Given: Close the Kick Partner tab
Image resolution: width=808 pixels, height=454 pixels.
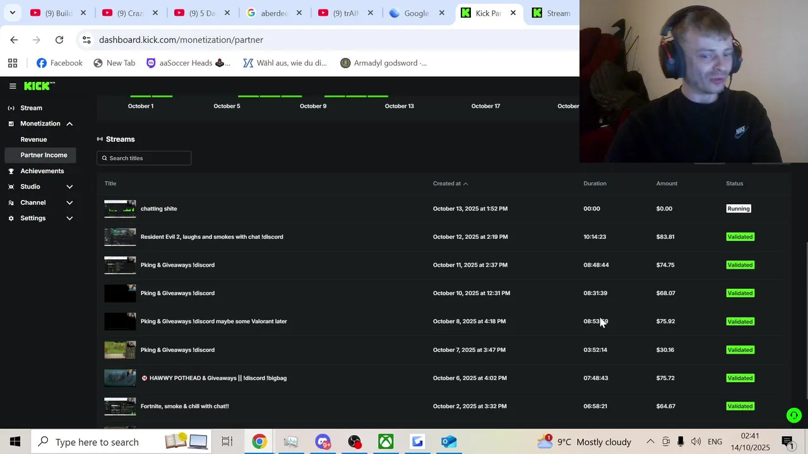Looking at the screenshot, I should point(513,13).
